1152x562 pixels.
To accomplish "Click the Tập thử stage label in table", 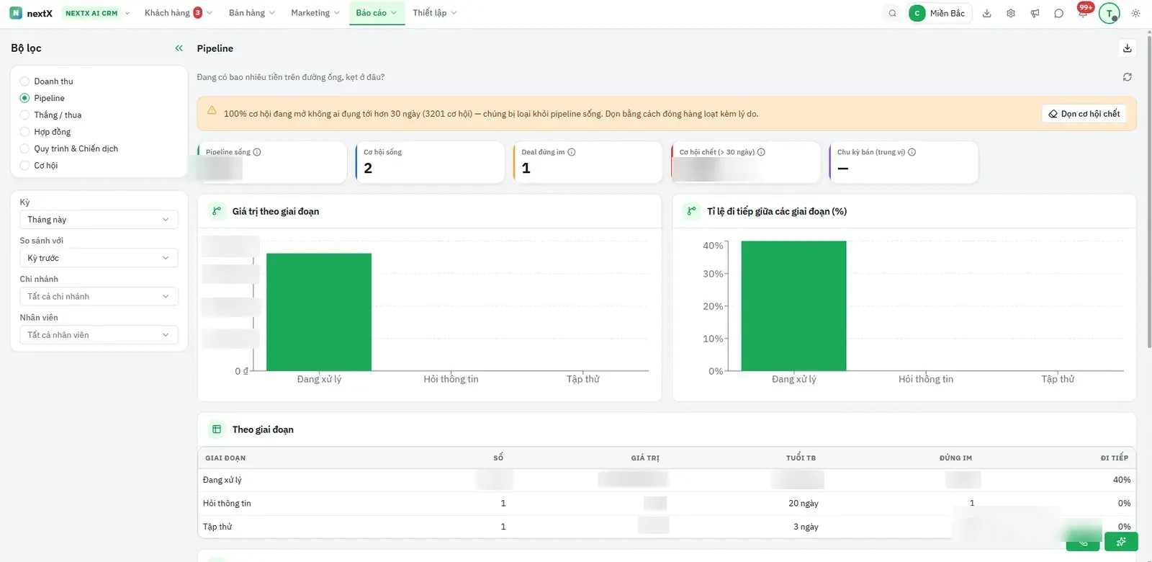I will tap(217, 527).
